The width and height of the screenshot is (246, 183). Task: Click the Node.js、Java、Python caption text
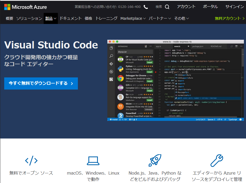click(x=155, y=176)
